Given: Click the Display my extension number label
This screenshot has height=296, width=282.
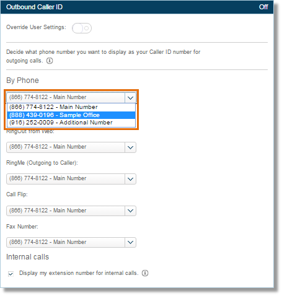Looking at the screenshot, I should pyautogui.click(x=79, y=273).
